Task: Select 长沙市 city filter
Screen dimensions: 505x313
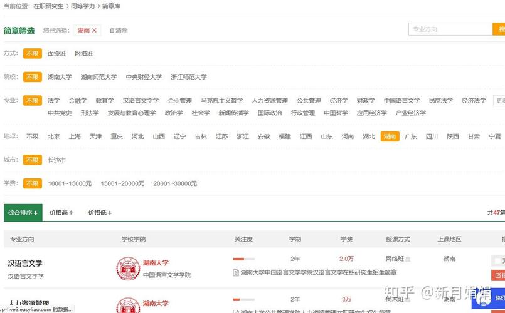Action: 56,160
